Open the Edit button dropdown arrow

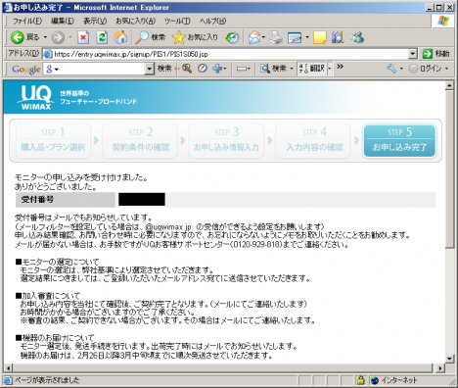pos(307,37)
